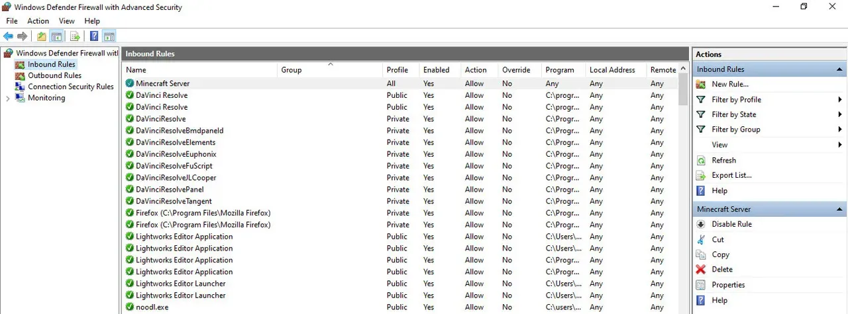Click the Copy action icon
The image size is (848, 314).
701,255
